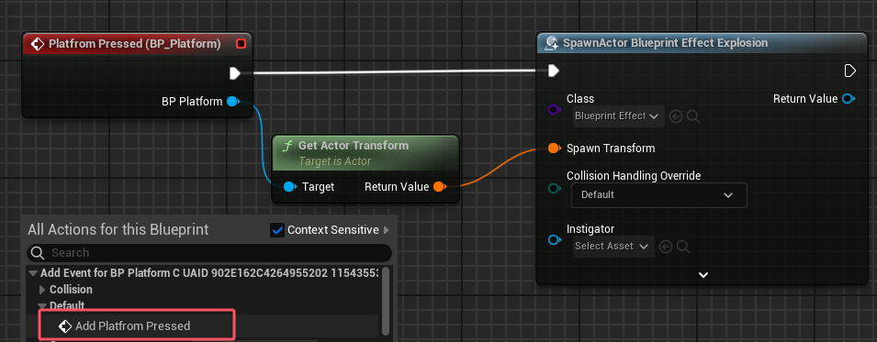Click SpawnActor Return Value output pin

[849, 99]
